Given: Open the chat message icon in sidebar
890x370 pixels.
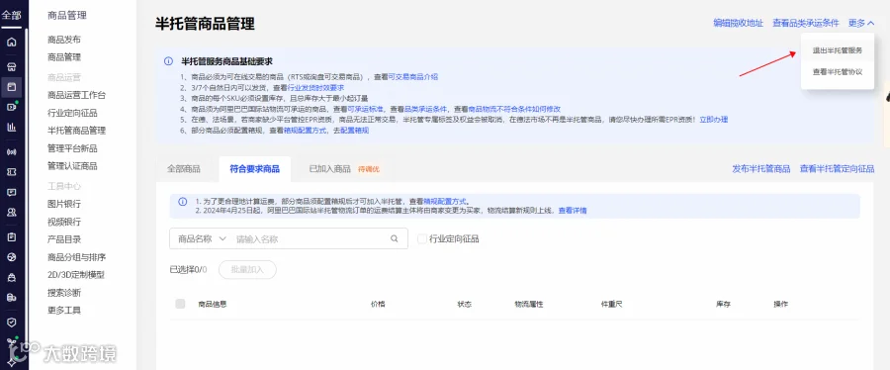Looking at the screenshot, I should coord(11,192).
